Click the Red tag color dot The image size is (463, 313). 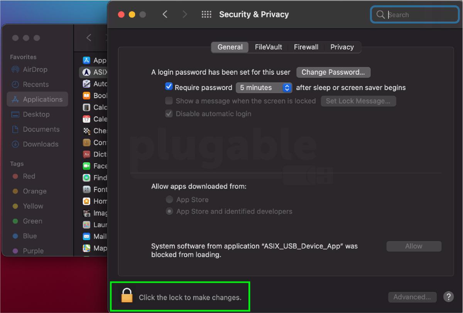pos(15,176)
